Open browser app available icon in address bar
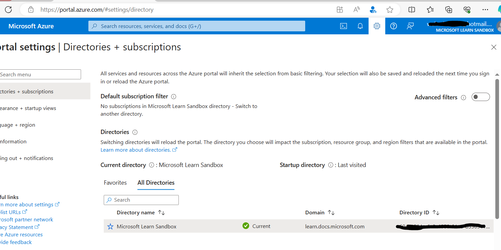The height and width of the screenshot is (250, 501). [x=340, y=10]
